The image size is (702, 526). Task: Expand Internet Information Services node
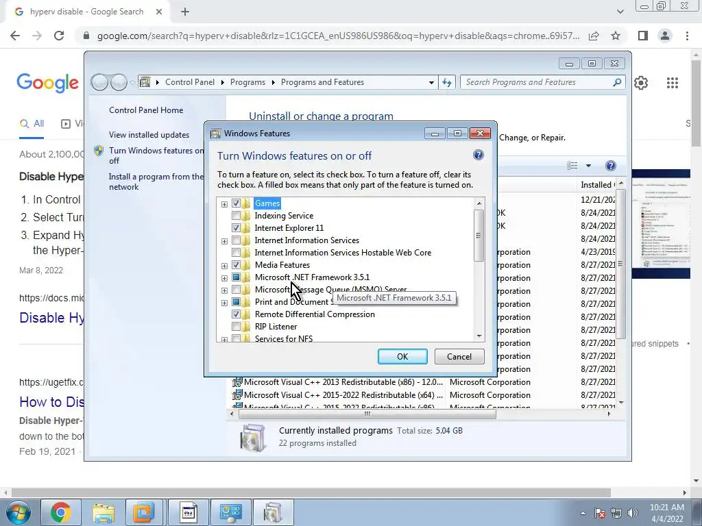[224, 241]
